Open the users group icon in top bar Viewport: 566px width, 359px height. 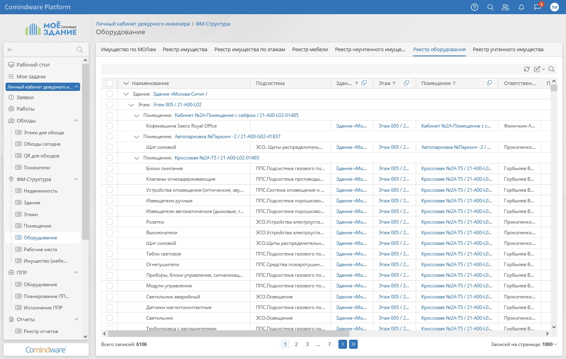pos(505,7)
